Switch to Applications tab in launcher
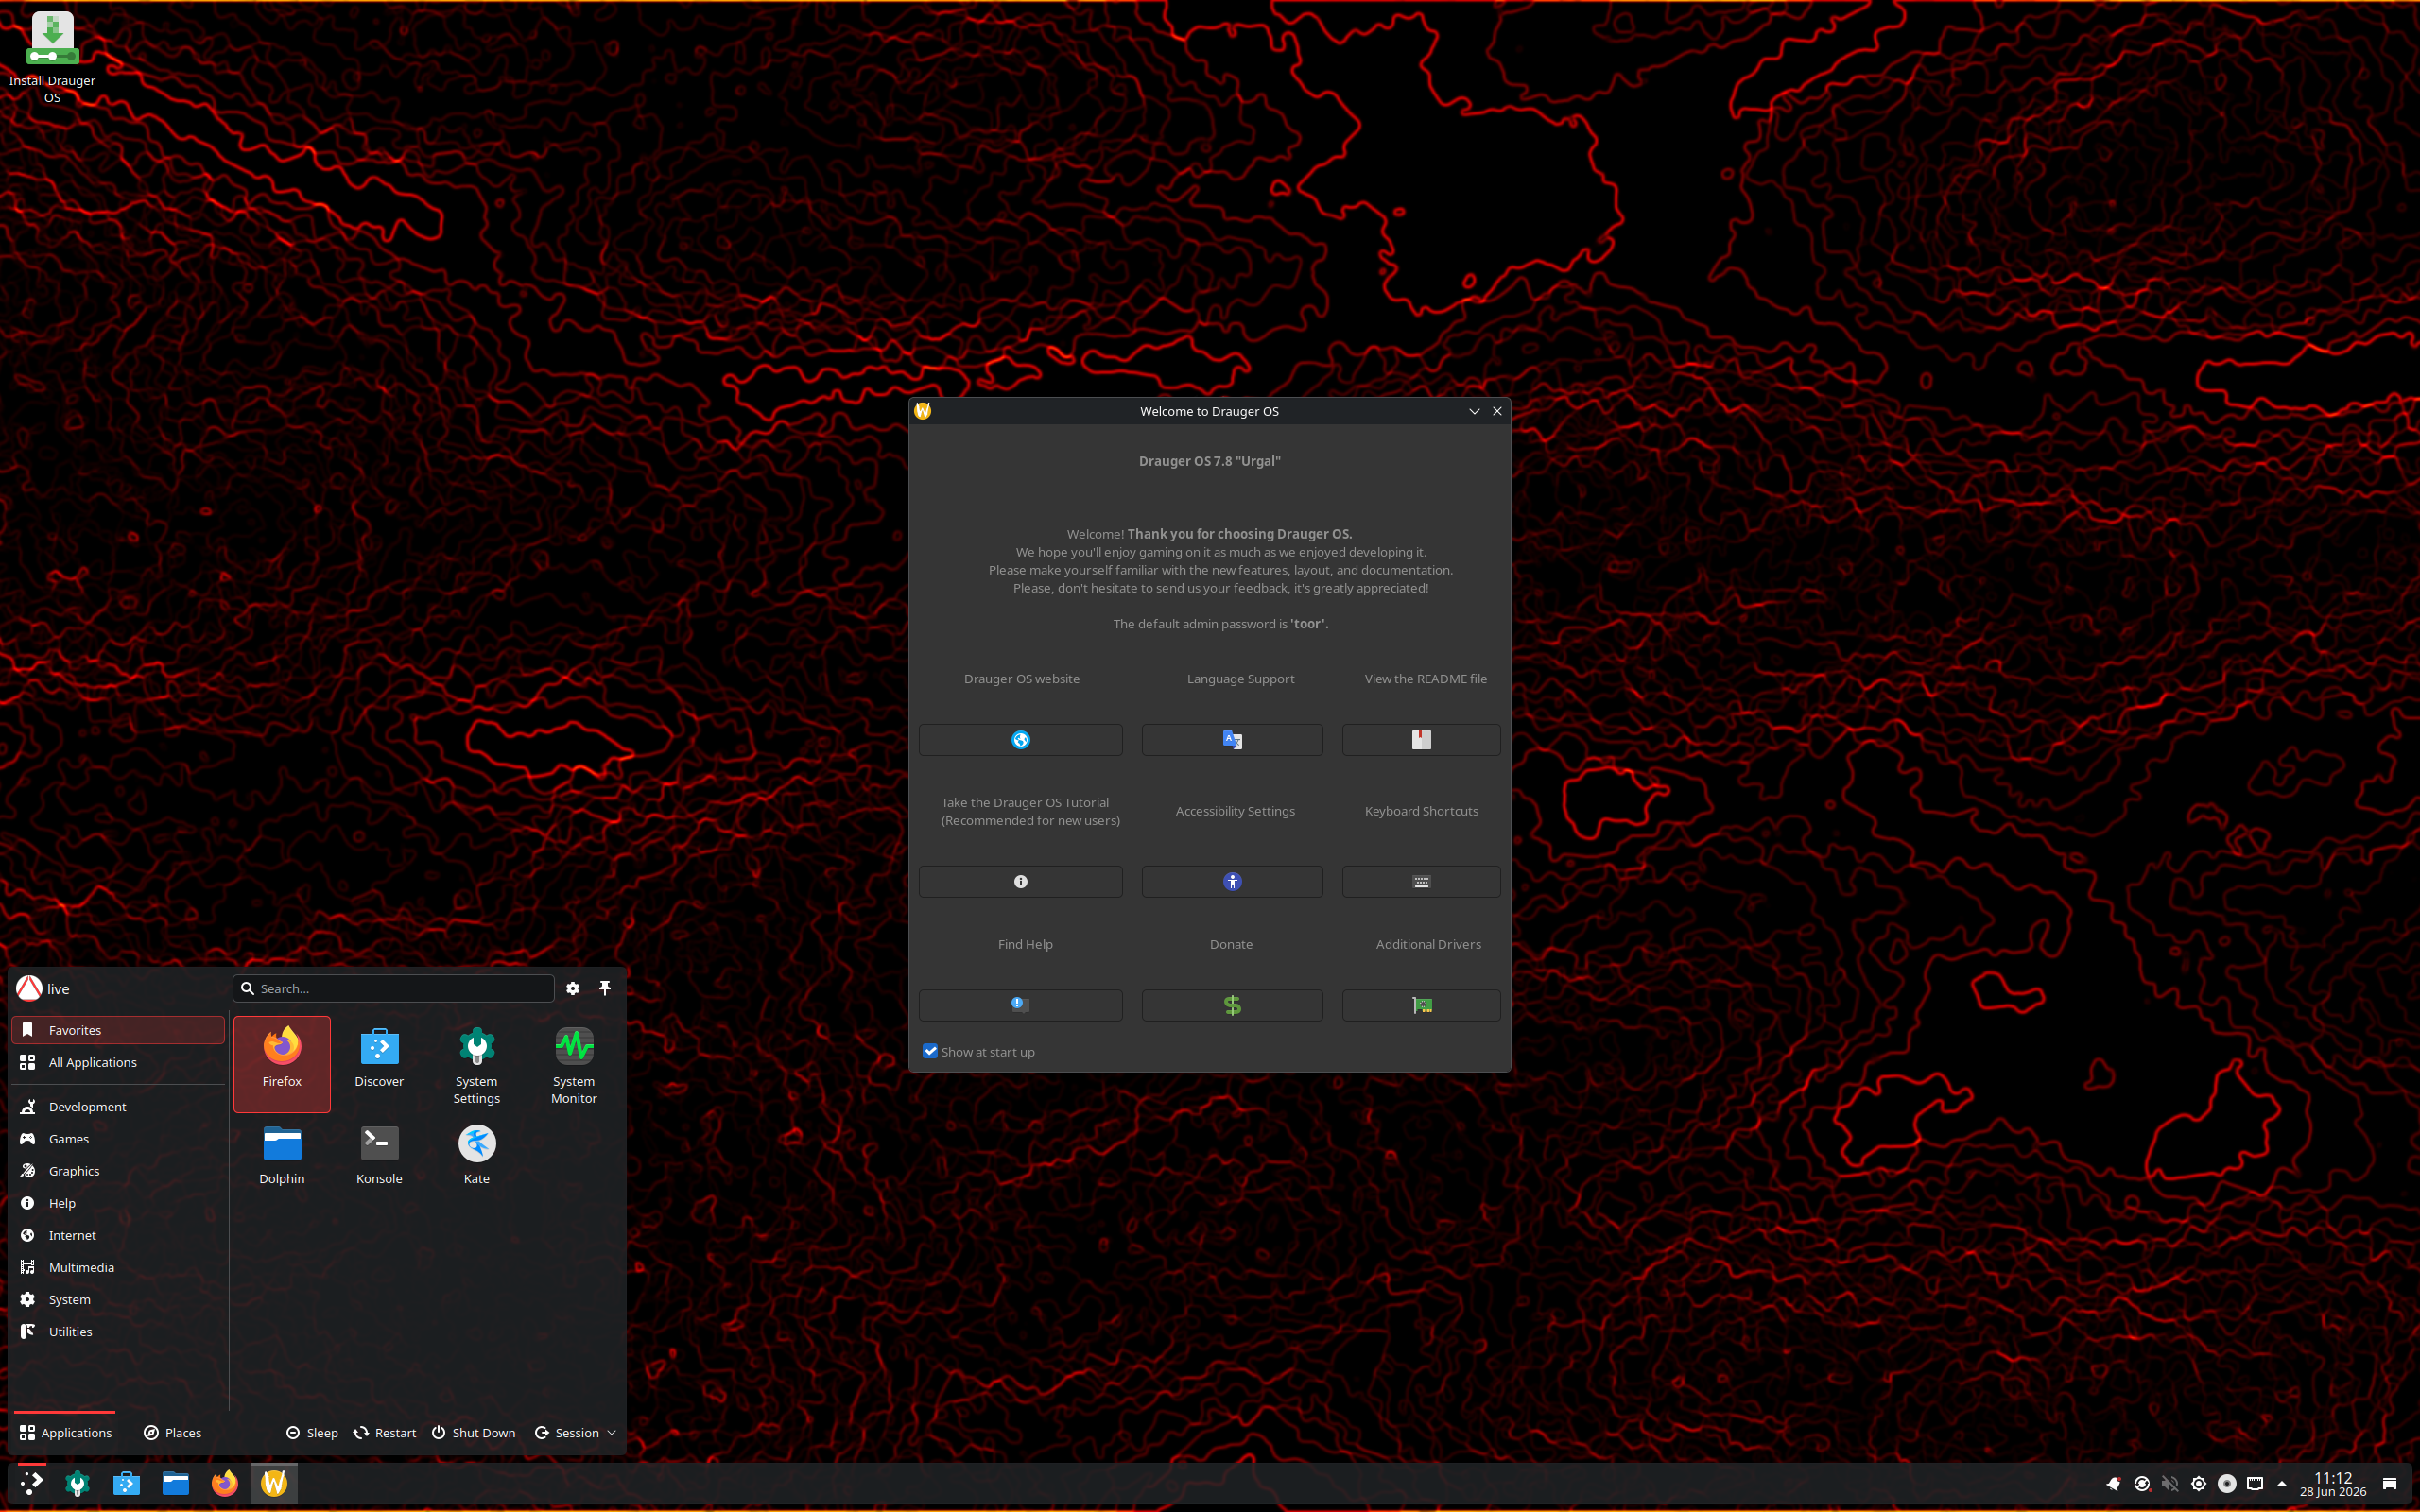The image size is (2420, 1512). 65,1433
